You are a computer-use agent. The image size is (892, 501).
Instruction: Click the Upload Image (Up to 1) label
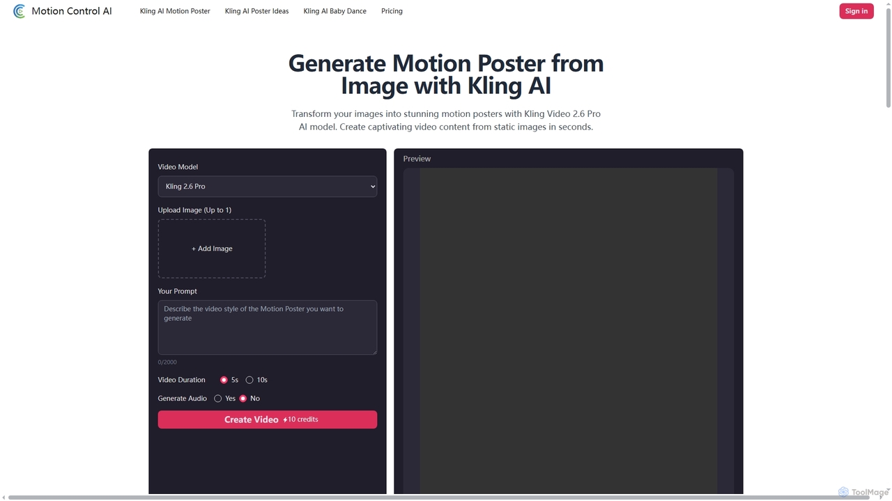click(x=194, y=210)
